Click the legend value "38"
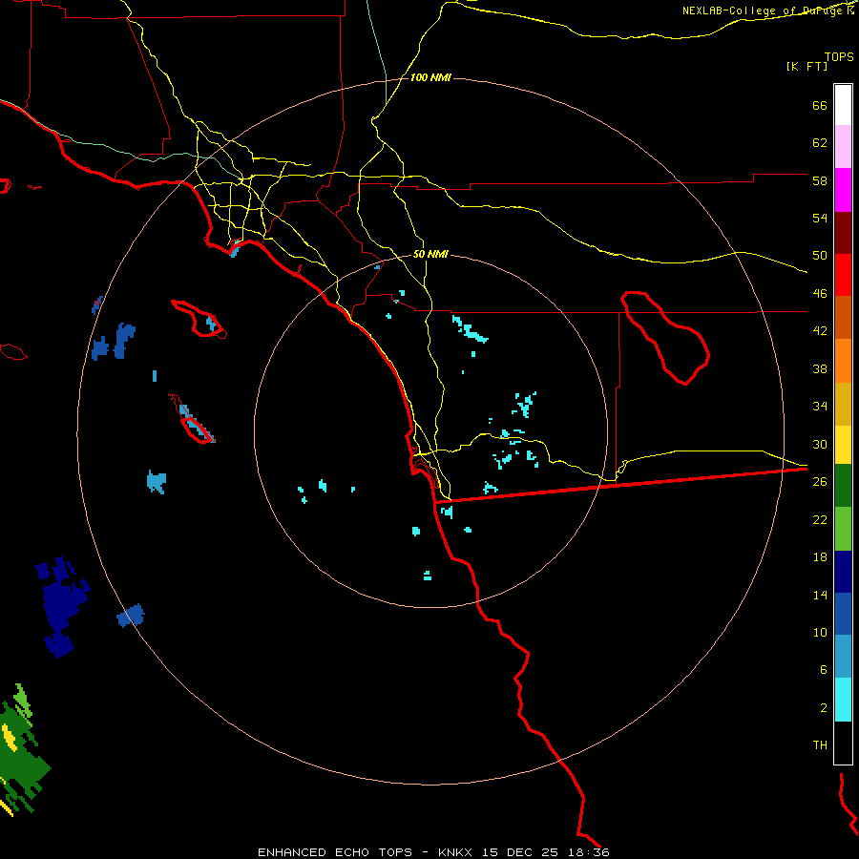The height and width of the screenshot is (859, 859). point(820,368)
